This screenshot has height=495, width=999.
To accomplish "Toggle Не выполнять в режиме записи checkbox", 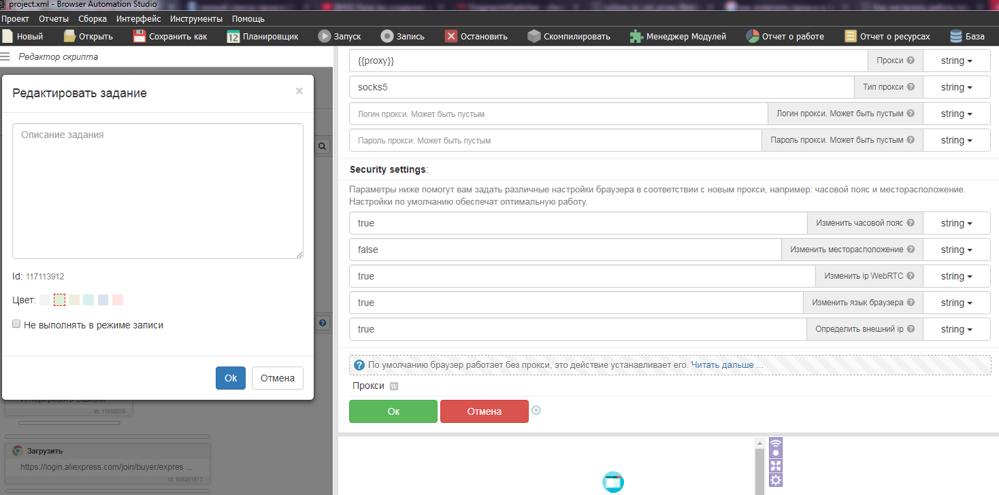I will [x=16, y=325].
